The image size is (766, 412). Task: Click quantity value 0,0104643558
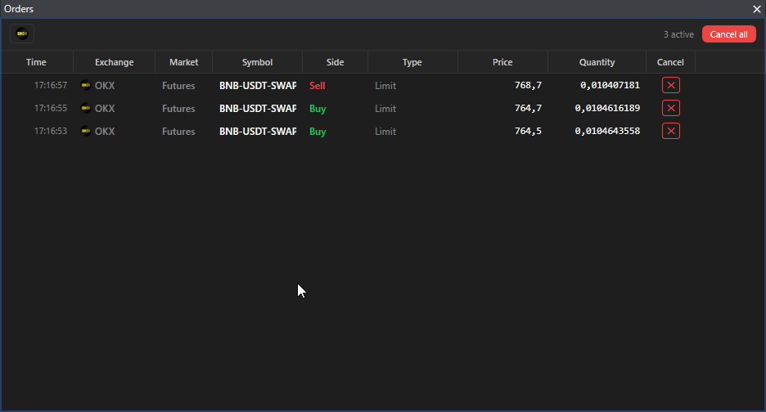[607, 131]
